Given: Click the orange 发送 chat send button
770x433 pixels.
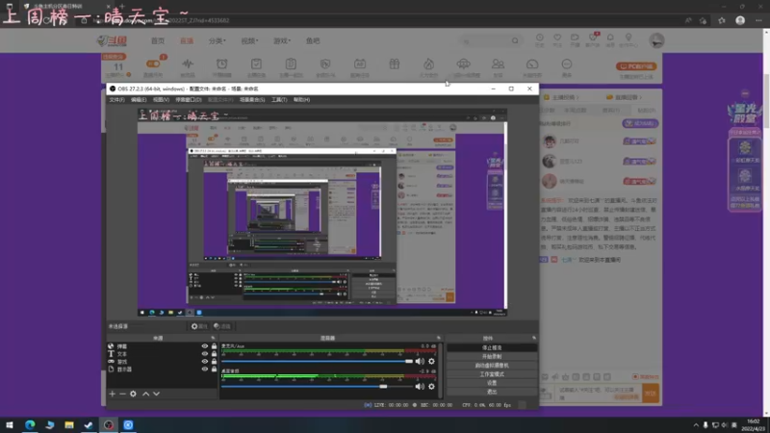Looking at the screenshot, I should 651,394.
